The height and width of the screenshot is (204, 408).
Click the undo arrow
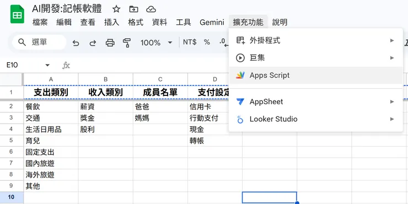click(76, 42)
